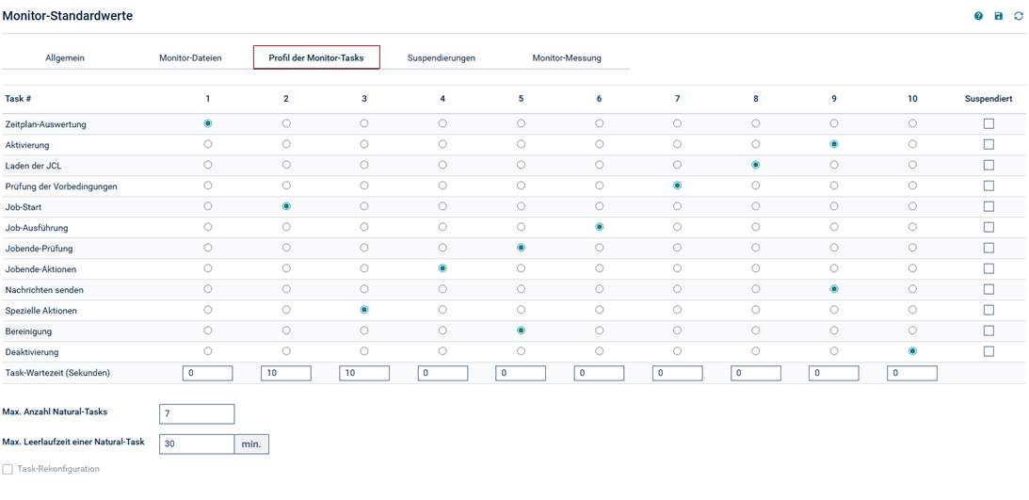Select task 4 for Bereinigung
The width and height of the screenshot is (1029, 500).
click(x=443, y=331)
